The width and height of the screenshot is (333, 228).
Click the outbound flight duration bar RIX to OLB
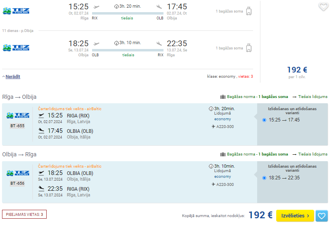[128, 13]
